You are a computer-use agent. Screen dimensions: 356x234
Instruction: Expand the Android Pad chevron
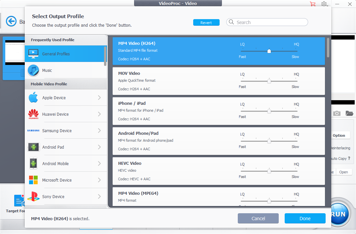(99, 147)
